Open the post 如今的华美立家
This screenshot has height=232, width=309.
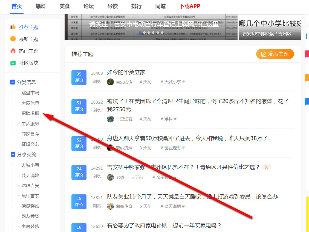click(126, 73)
